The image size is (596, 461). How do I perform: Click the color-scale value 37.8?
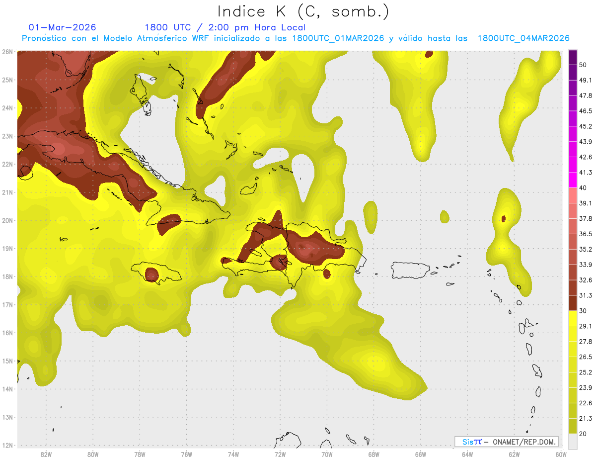click(585, 218)
